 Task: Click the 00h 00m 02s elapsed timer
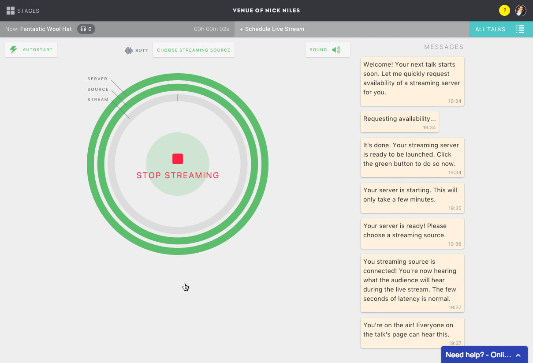212,29
